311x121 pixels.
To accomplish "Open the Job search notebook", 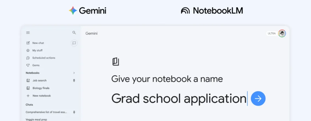I will (39, 80).
